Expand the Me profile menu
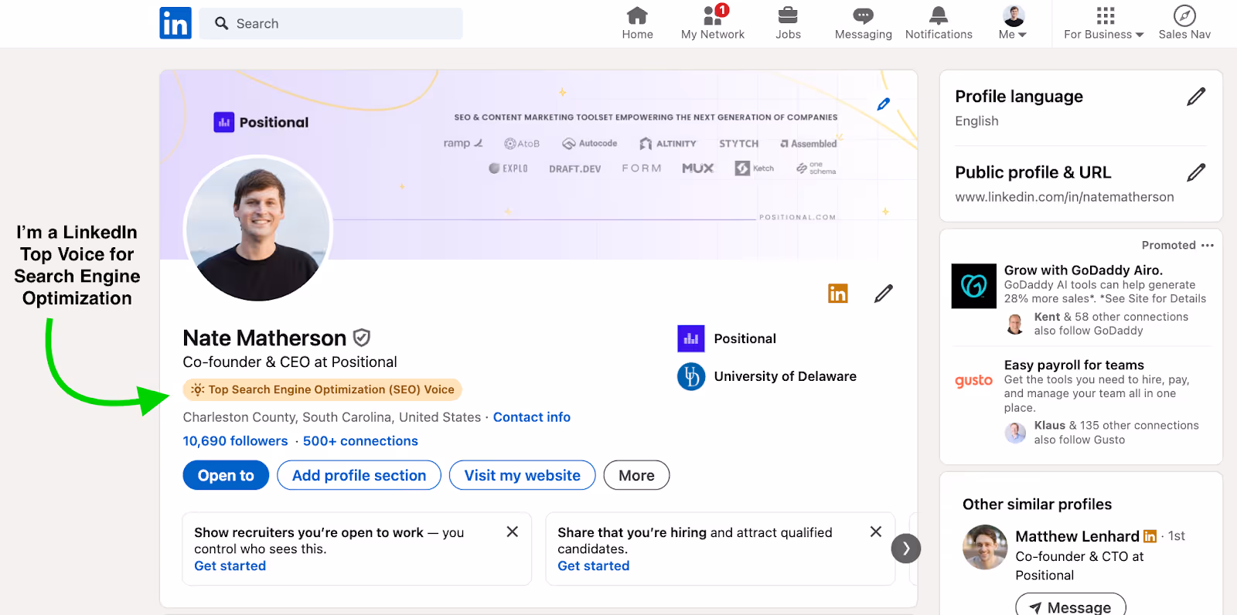1237x615 pixels. [x=1013, y=23]
